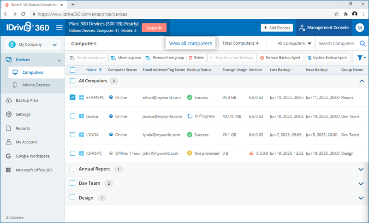Go back using the browser back arrow
369x223 pixels.
6,14
